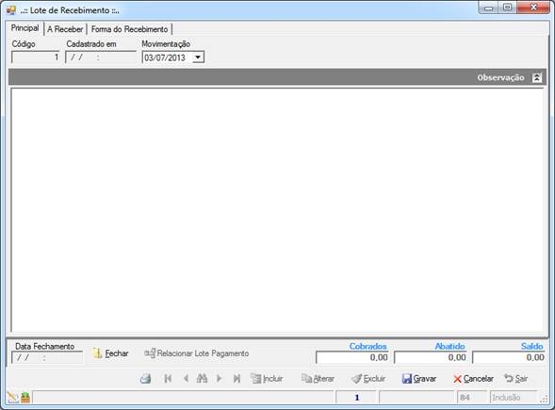Viewport: 555px width, 410px height.
Task: Close the Lote de Recebimento window
Action: 533,8
